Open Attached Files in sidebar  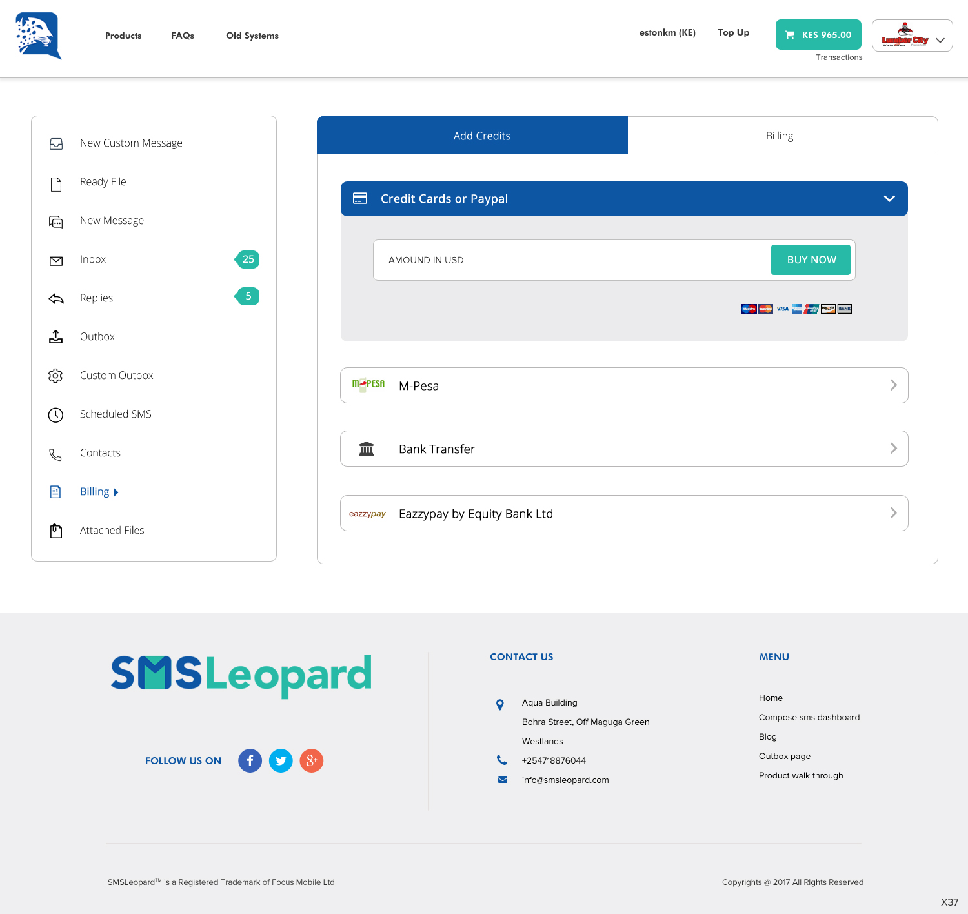pos(112,530)
